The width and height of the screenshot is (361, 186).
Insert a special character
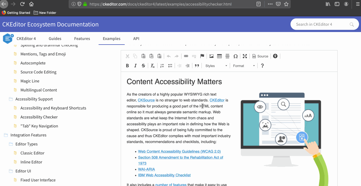[x=236, y=56]
